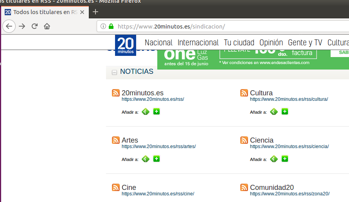Open the Firefox home page
This screenshot has width=349, height=202.
(47, 26)
